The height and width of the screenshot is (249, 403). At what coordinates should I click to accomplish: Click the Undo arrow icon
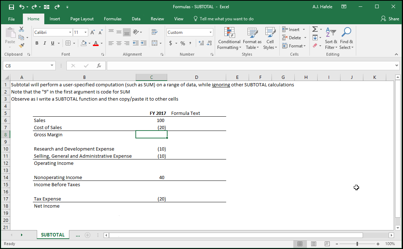21,7
